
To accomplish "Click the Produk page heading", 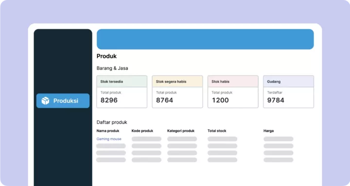I will 106,56.
